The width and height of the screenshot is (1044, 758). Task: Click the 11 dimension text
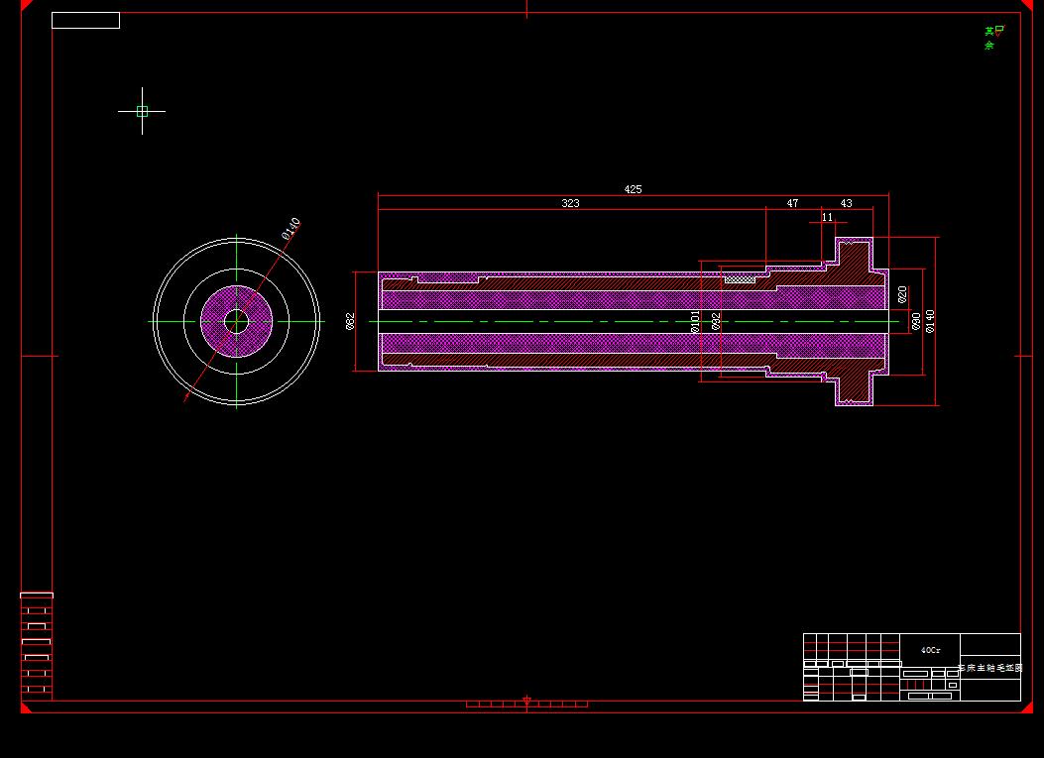827,217
